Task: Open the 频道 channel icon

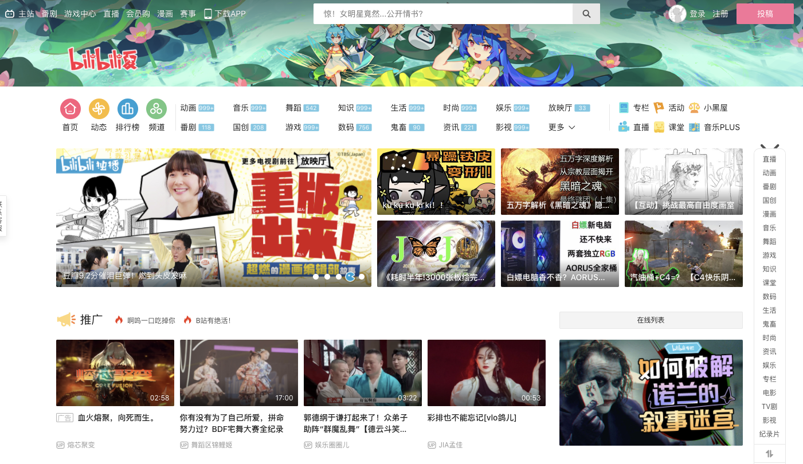Action: coord(156,109)
